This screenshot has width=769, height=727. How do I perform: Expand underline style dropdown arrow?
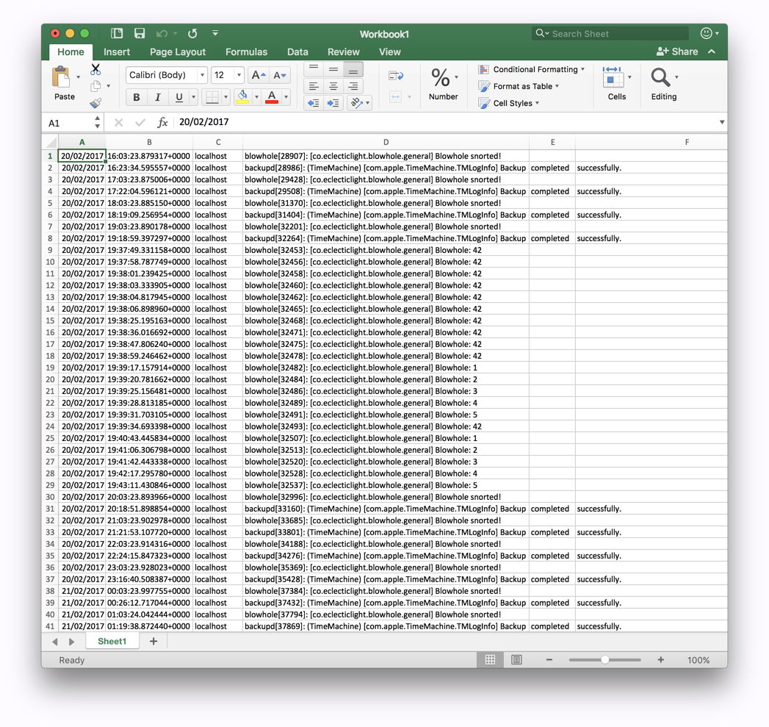[x=193, y=97]
